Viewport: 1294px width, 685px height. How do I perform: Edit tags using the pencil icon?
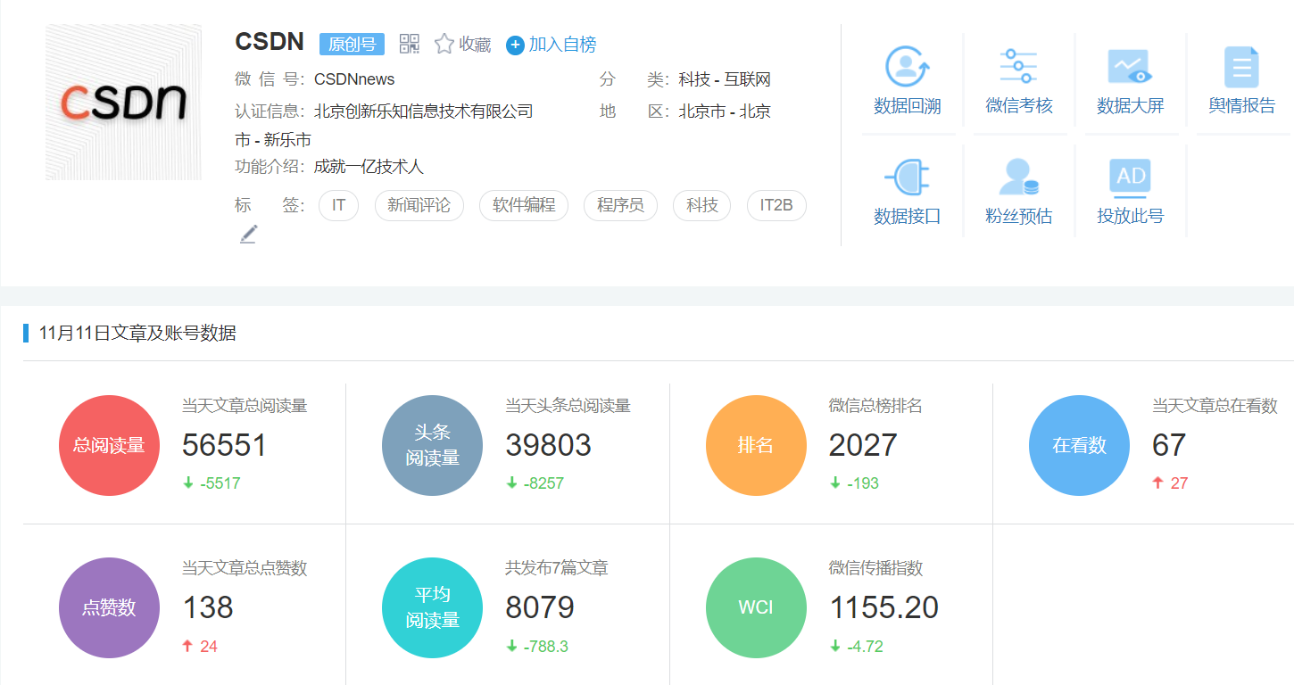tap(248, 233)
